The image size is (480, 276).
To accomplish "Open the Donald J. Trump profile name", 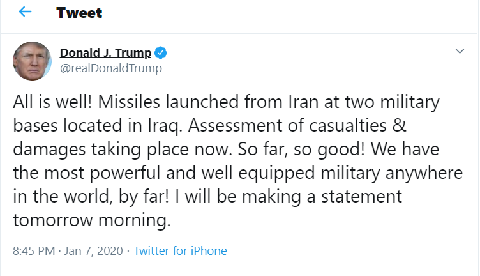I will (107, 53).
